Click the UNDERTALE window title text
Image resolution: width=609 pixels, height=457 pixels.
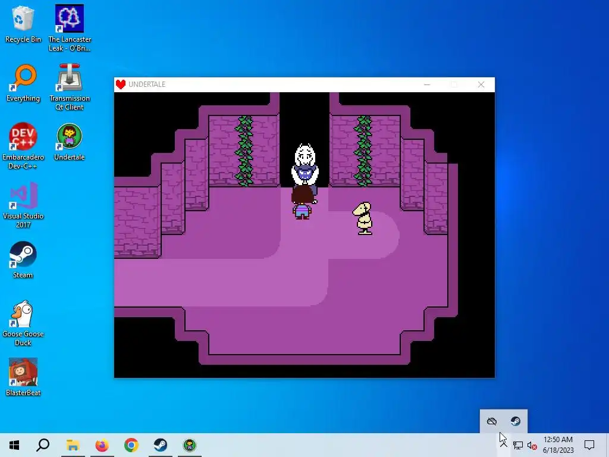(x=147, y=84)
